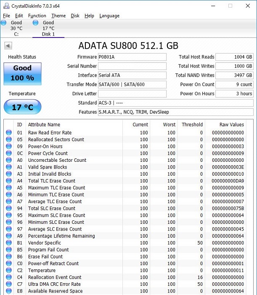This screenshot has height=295, width=257.
Task: Click the Firmware field showing P0801A
Action: tap(132, 57)
